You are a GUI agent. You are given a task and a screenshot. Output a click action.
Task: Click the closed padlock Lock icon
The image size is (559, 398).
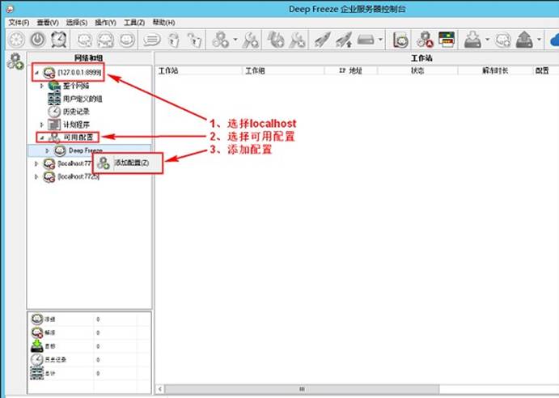pyautogui.click(x=174, y=40)
